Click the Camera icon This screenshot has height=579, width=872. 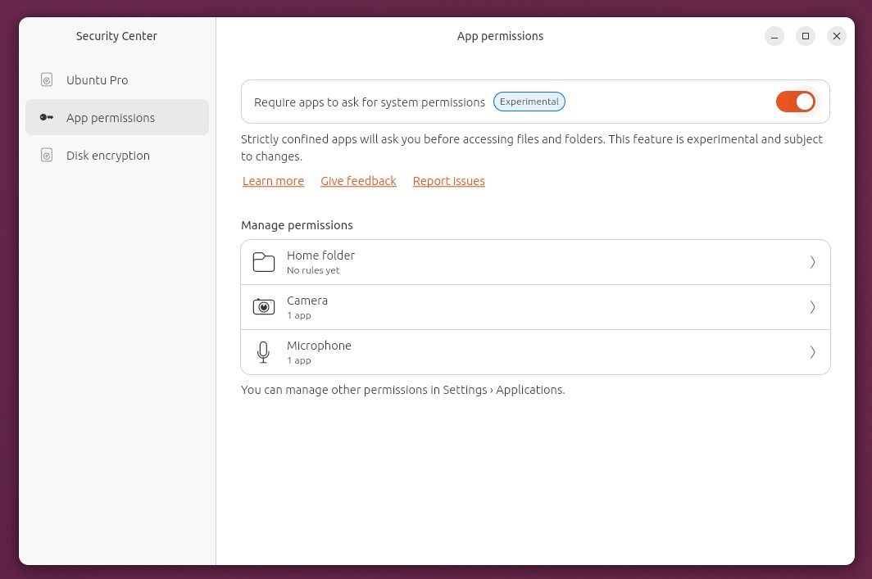(264, 307)
